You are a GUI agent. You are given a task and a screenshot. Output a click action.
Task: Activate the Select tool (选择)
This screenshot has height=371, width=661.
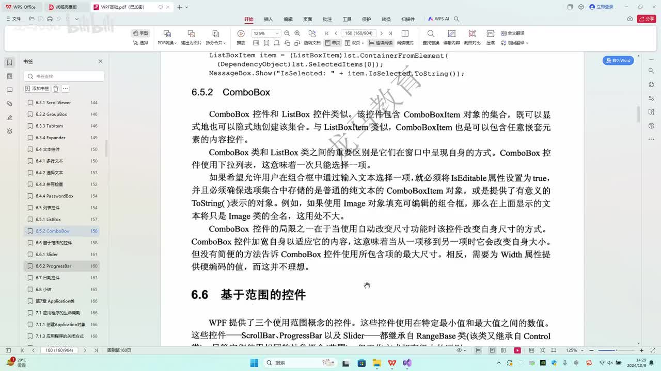[x=140, y=43]
